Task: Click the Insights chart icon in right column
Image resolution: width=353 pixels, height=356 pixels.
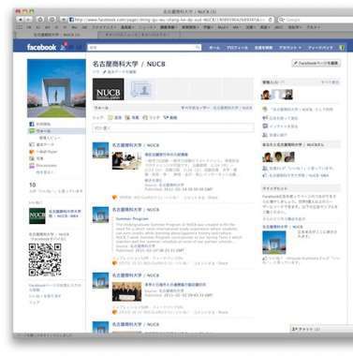Action: click(x=265, y=126)
